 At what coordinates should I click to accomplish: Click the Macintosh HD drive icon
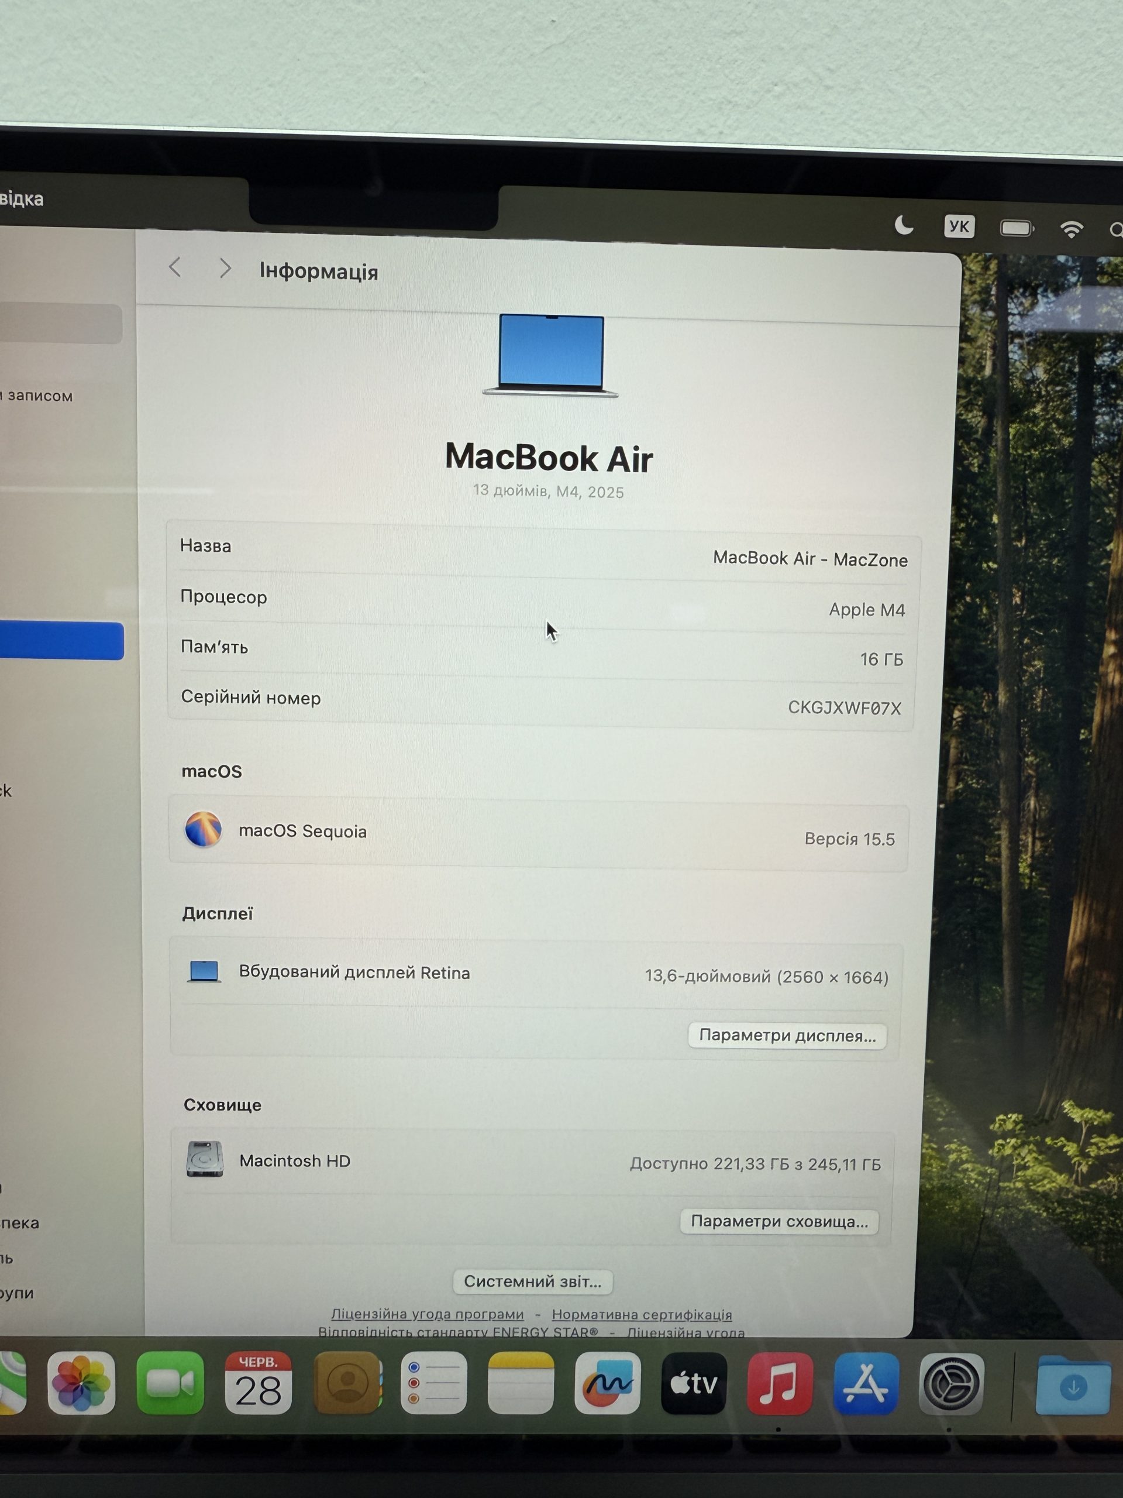205,1159
